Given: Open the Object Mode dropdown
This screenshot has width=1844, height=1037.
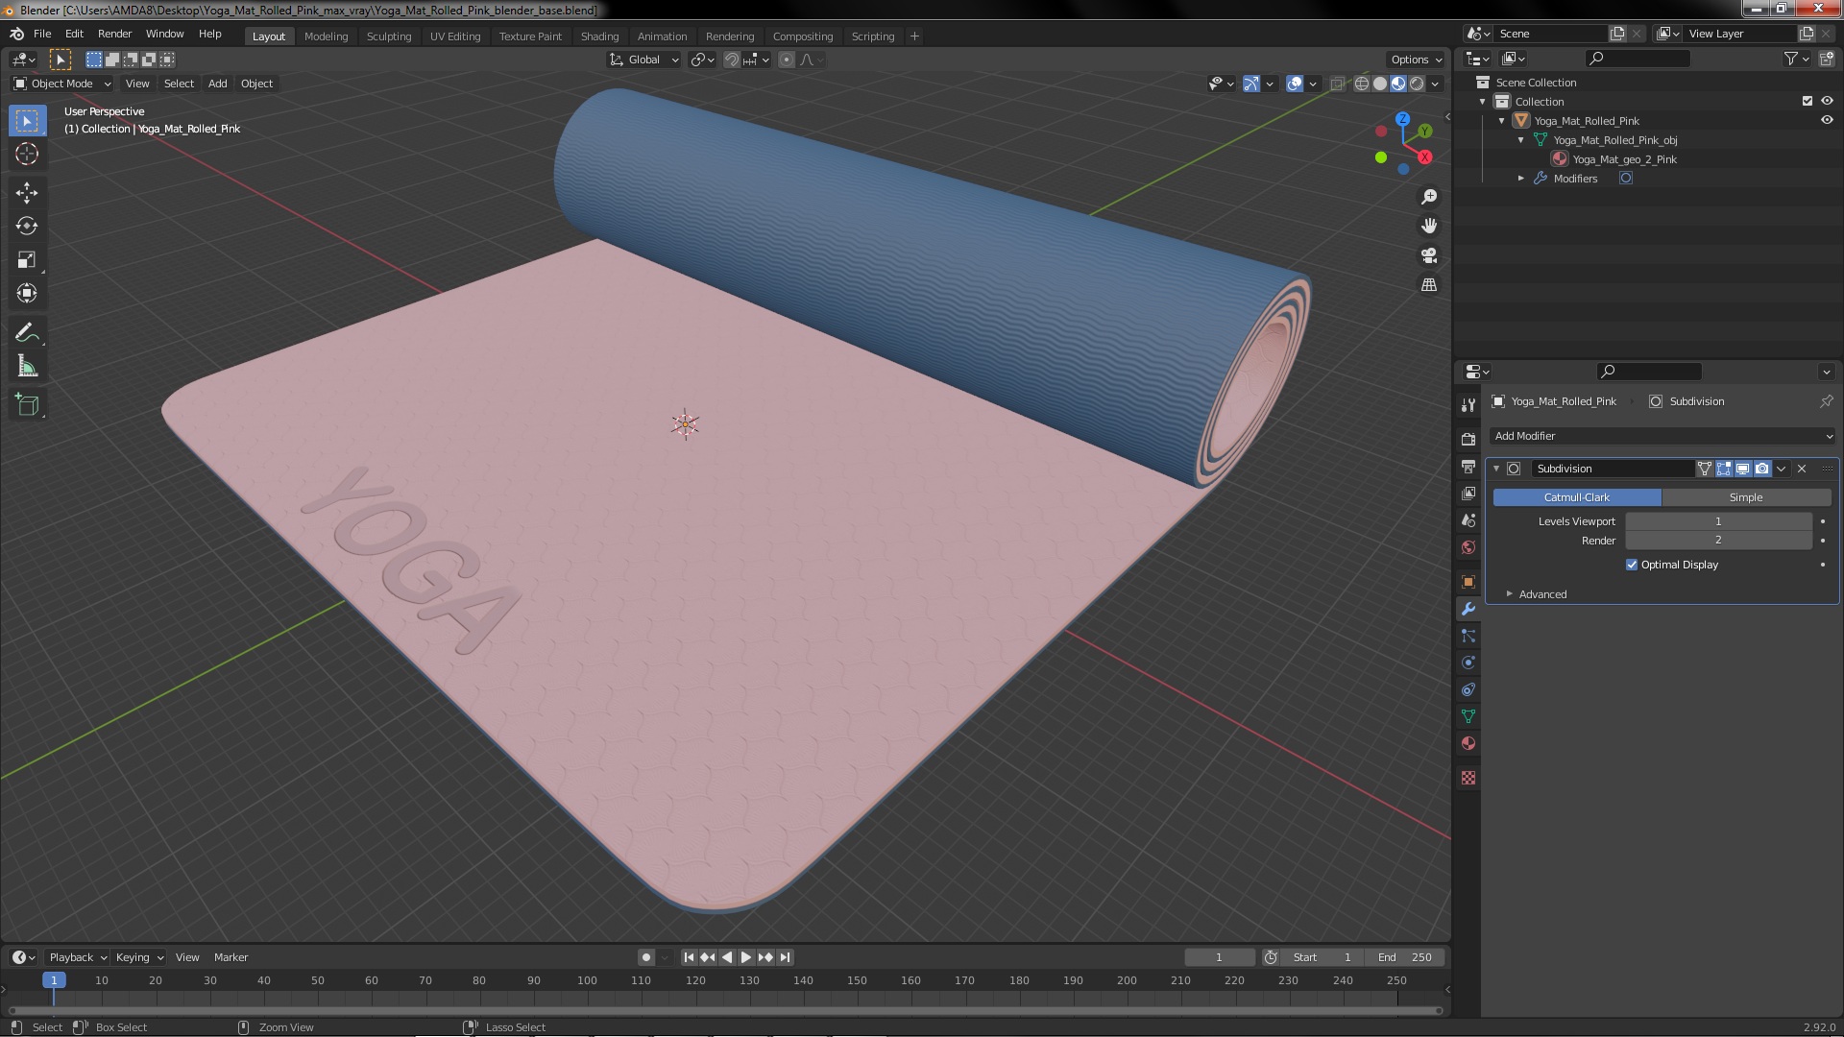Looking at the screenshot, I should point(62,84).
